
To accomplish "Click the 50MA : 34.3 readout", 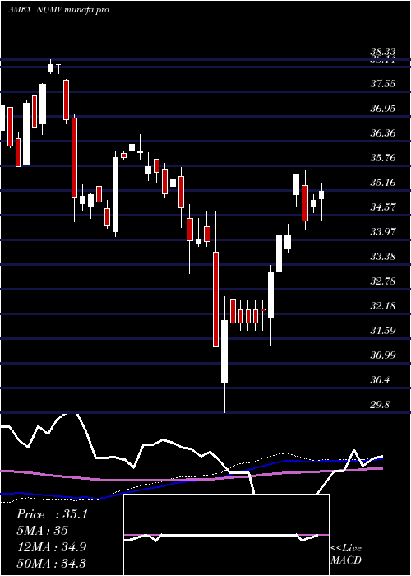I will (51, 563).
